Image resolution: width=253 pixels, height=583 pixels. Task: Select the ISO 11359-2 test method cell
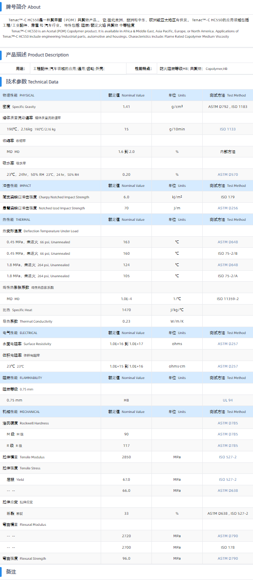tap(228, 299)
